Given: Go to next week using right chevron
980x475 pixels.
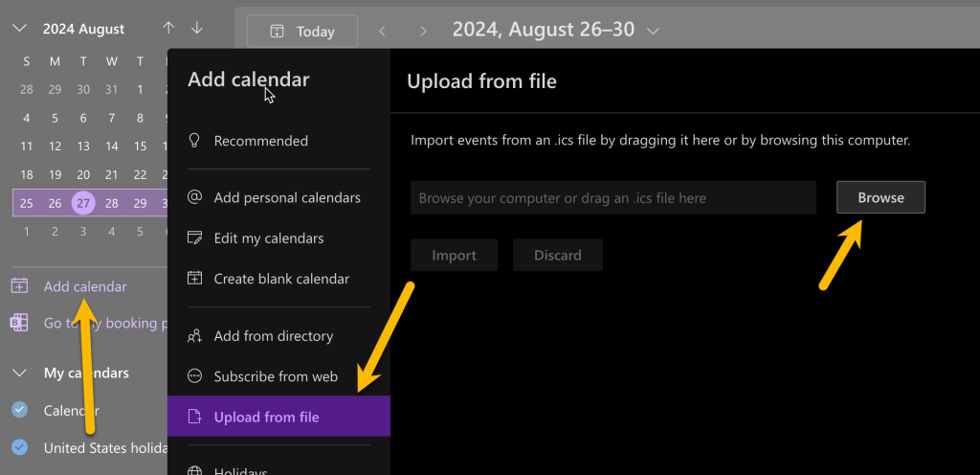Looking at the screenshot, I should pos(421,32).
